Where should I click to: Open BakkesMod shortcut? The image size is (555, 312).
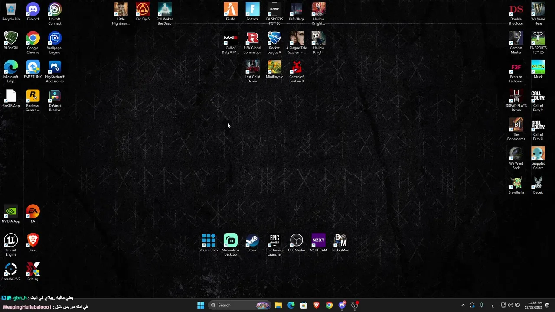click(340, 244)
